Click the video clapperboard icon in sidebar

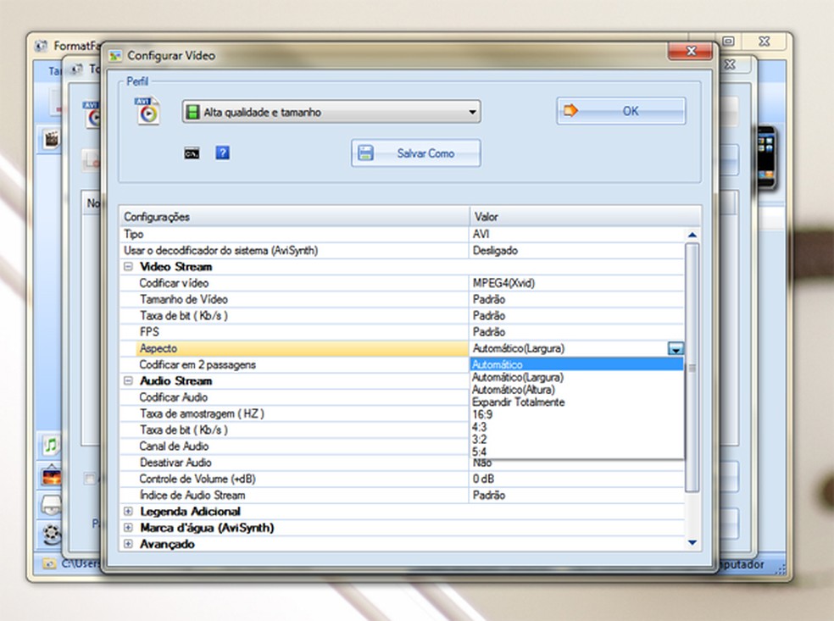(52, 140)
